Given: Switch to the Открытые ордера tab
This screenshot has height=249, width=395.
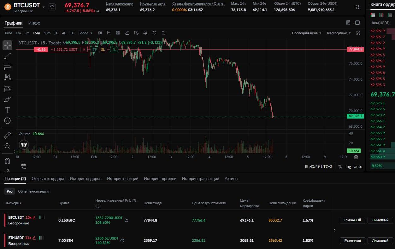Looking at the screenshot, I should (48, 178).
